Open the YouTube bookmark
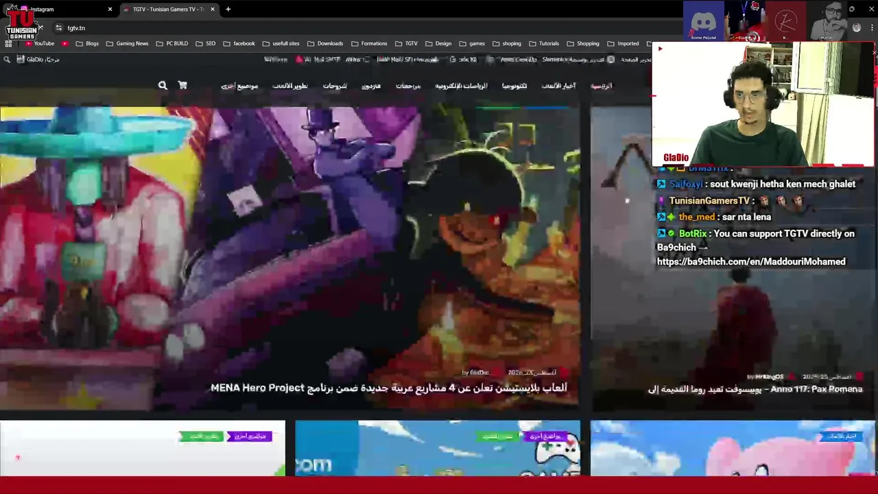 [x=40, y=43]
